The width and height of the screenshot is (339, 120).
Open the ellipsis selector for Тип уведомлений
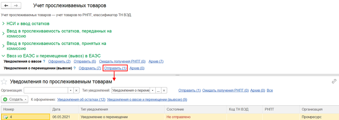pos(158,90)
